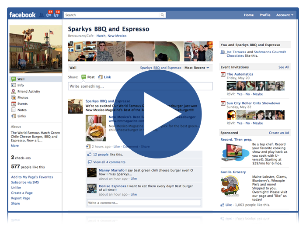This screenshot has width=306, height=227.
Task: Click the search magnifier button
Action: [x=162, y=15]
